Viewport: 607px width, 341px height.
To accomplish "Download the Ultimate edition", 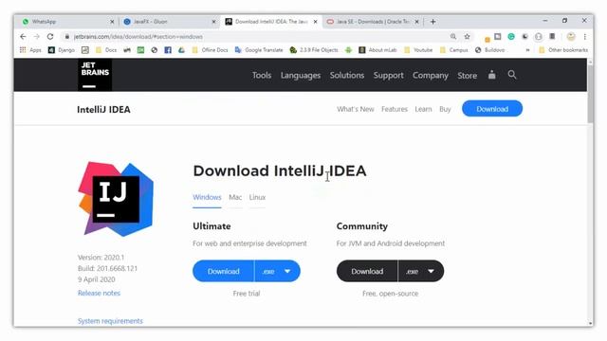I will [x=224, y=271].
